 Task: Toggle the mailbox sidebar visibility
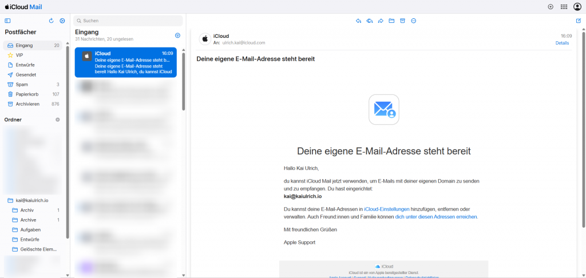(7, 21)
